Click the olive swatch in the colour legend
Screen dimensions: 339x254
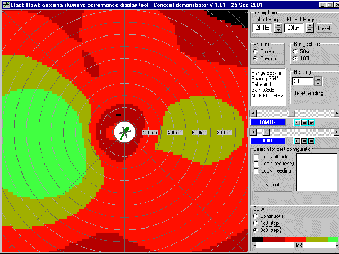pos(317,240)
